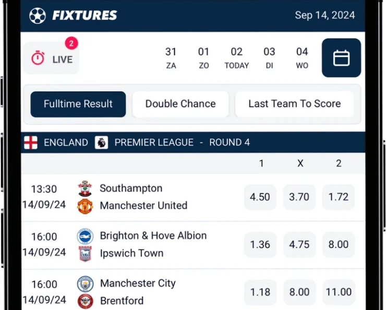Select Manchester United win odds 1.72

pos(339,197)
